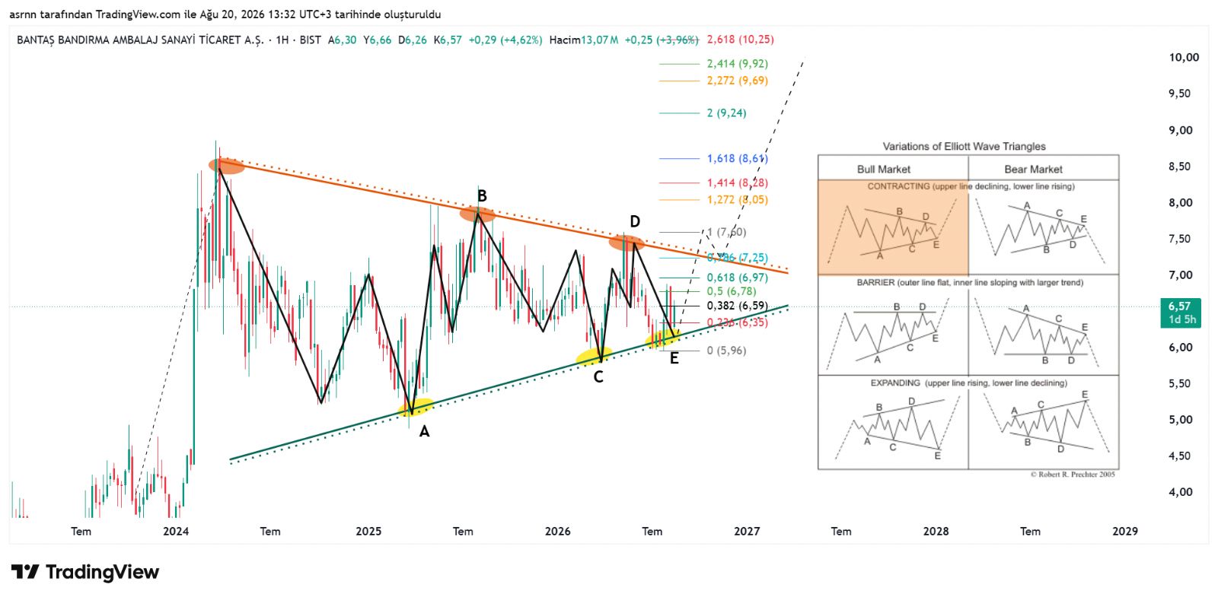This screenshot has height=600, width=1218.
Task: Click the 8,00 price axis label
Action: pyautogui.click(x=1181, y=203)
